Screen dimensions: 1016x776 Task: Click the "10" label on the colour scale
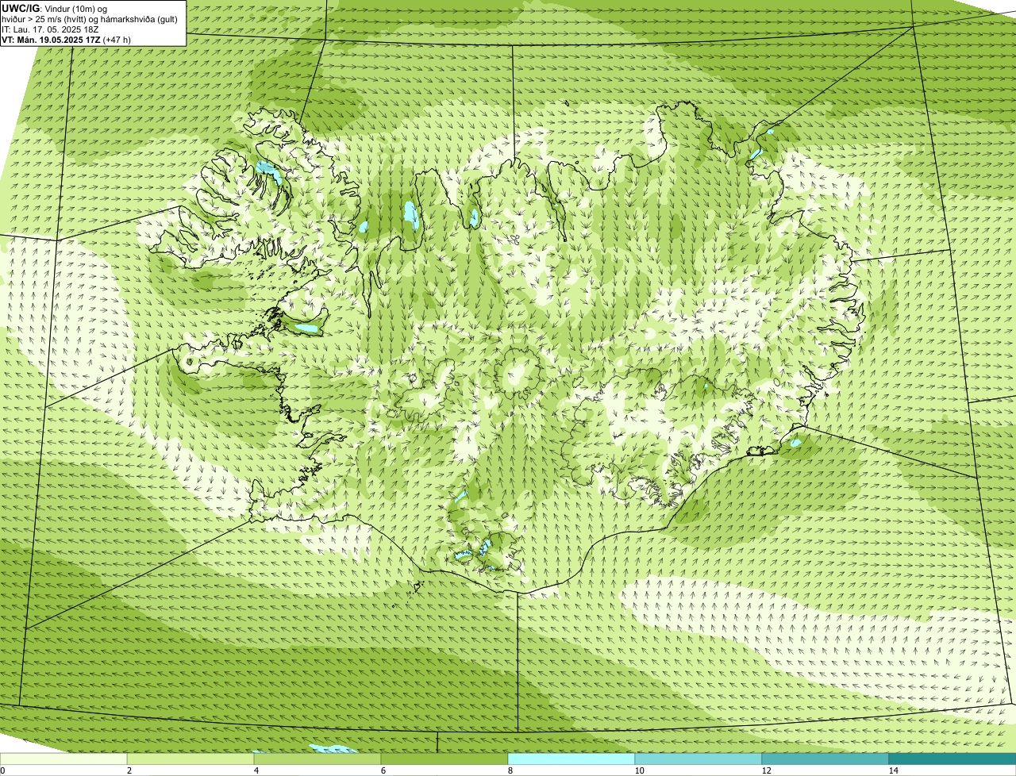pos(639,770)
